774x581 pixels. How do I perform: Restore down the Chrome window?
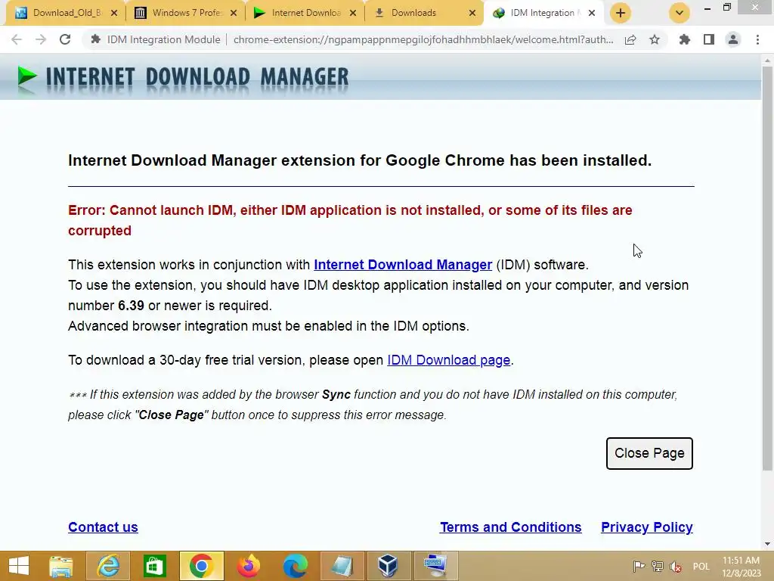[727, 8]
